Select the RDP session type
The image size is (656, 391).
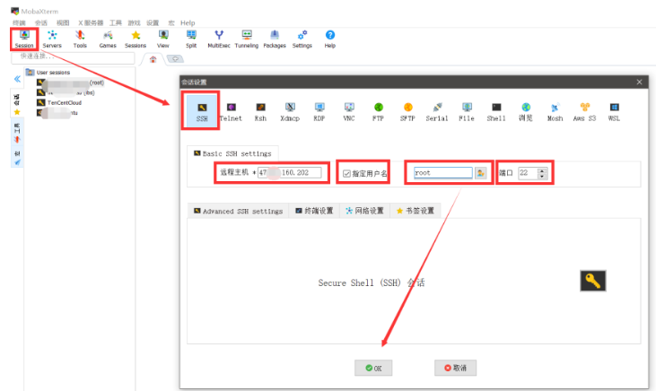point(319,112)
